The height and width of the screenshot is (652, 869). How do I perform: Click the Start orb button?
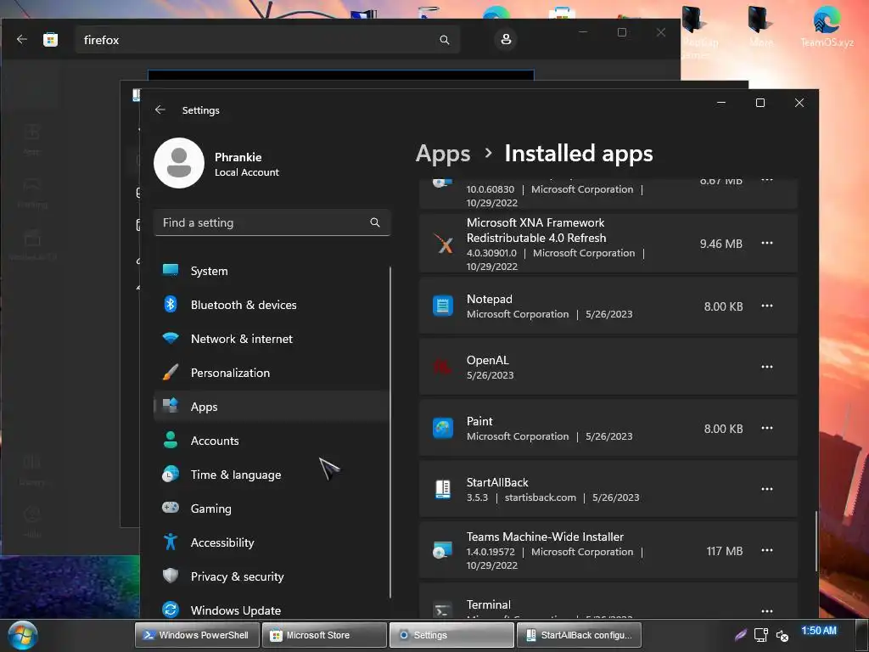(23, 635)
